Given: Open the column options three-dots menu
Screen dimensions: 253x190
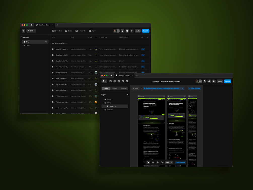Looking at the screenshot, I should pyautogui.click(x=148, y=38).
